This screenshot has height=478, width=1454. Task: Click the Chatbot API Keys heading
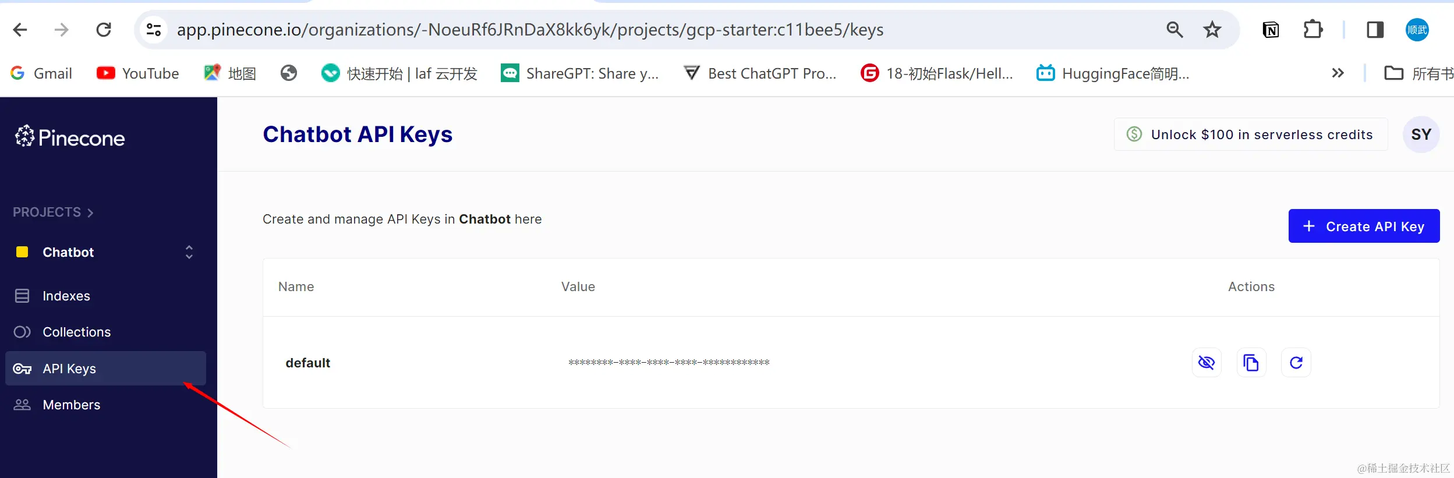[358, 134]
